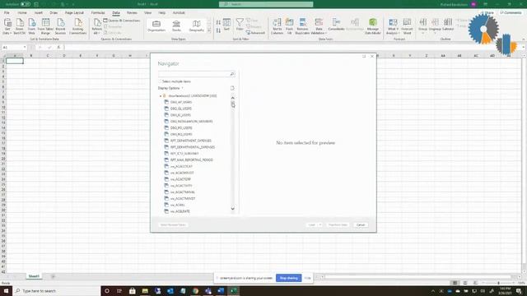Click Select Related Tables button

(x=173, y=224)
